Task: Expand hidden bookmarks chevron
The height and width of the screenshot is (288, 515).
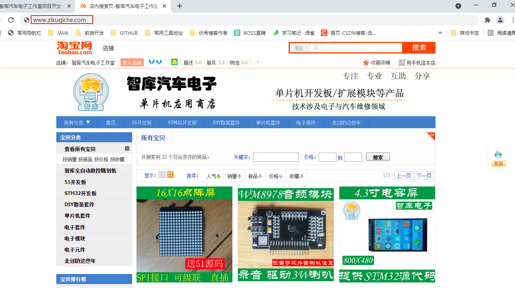Action: pyautogui.click(x=440, y=33)
